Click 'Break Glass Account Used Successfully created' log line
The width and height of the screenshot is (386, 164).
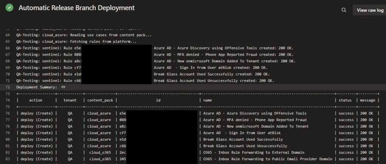tap(212, 74)
